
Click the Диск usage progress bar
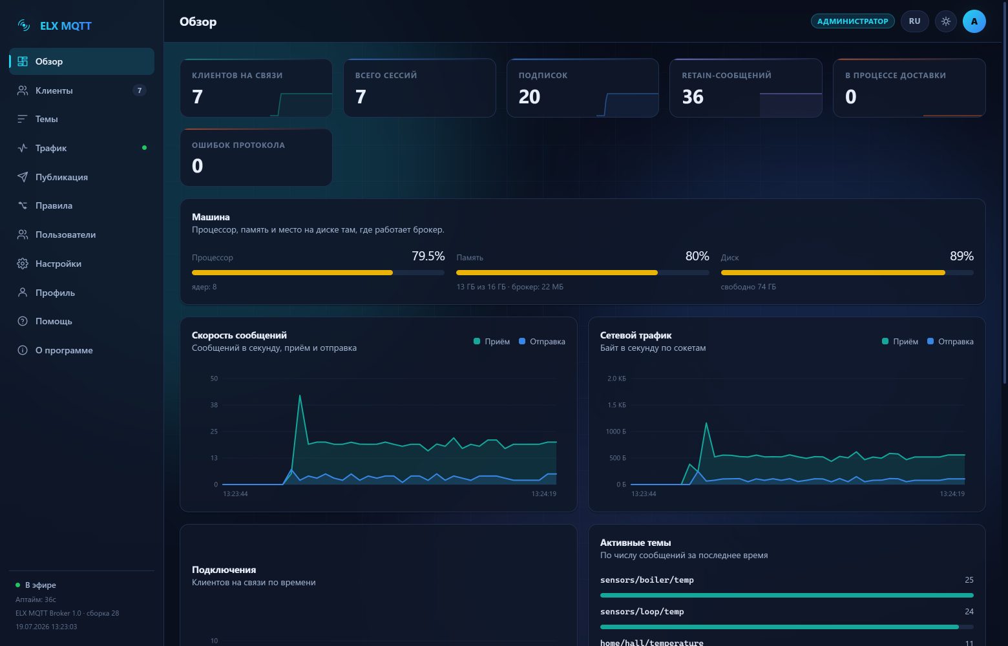tap(847, 273)
